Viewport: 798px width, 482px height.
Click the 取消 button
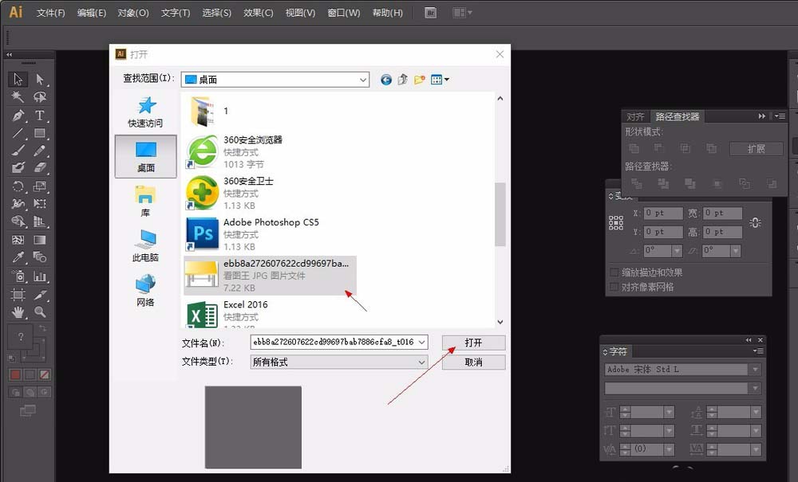pos(473,362)
